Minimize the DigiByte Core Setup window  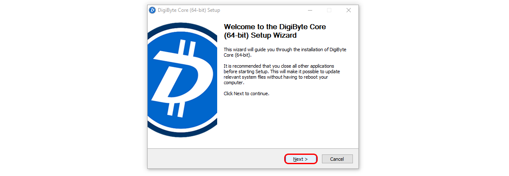(310, 10)
